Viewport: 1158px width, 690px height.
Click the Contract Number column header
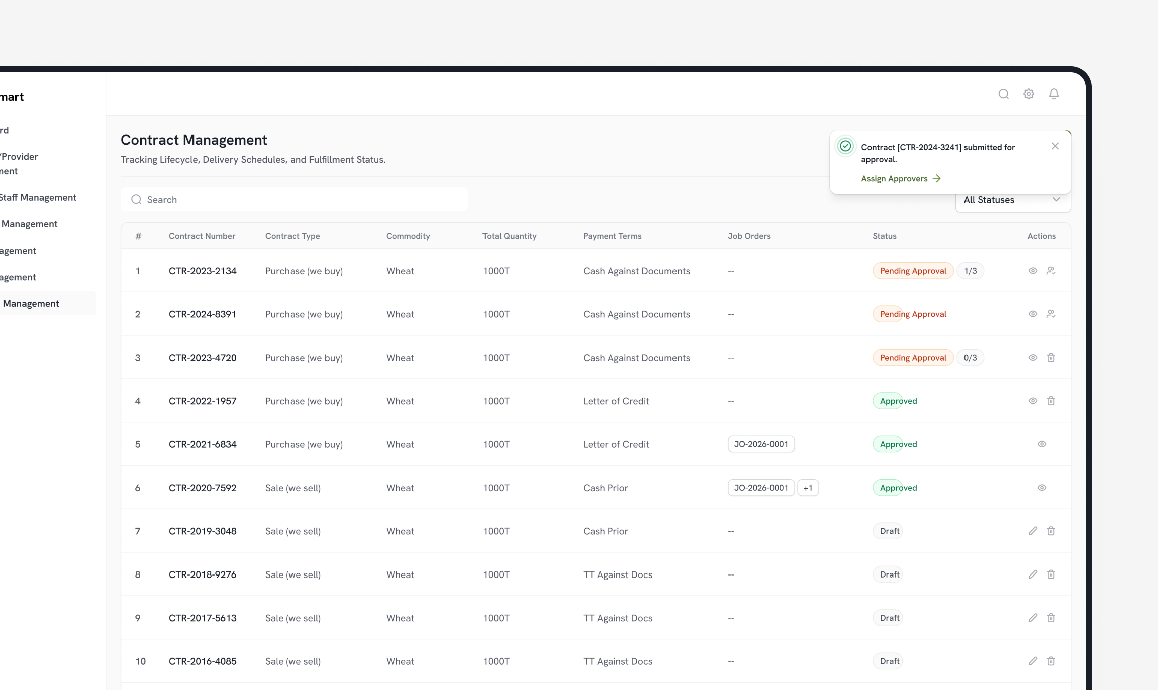coord(202,236)
